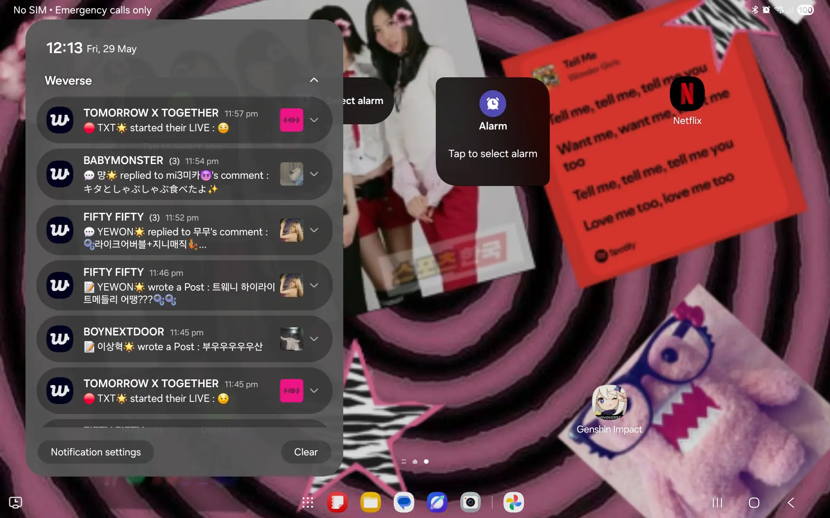Tap "이상혁 wrote a Post" notification text
Image resolution: width=830 pixels, height=518 pixels.
pyautogui.click(x=173, y=347)
